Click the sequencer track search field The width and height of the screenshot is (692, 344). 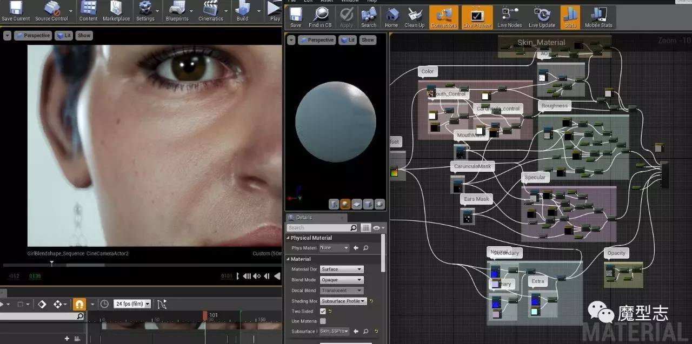42,316
